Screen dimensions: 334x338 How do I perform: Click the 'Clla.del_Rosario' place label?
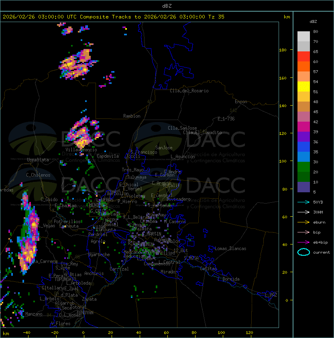pyautogui.click(x=189, y=91)
